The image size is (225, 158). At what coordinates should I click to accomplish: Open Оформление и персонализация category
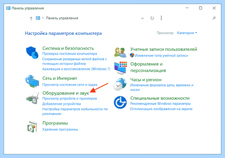pos(148,67)
